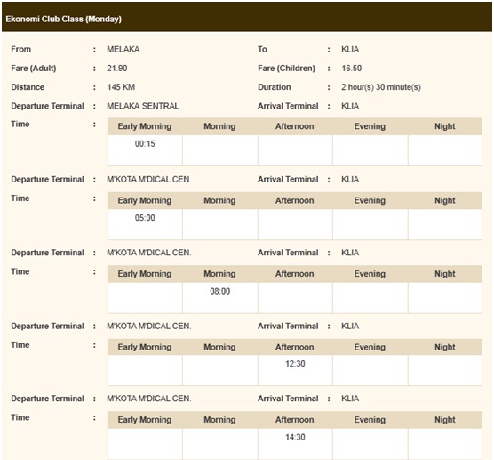
Task: Click the children fare 16.50
Action: pos(352,69)
